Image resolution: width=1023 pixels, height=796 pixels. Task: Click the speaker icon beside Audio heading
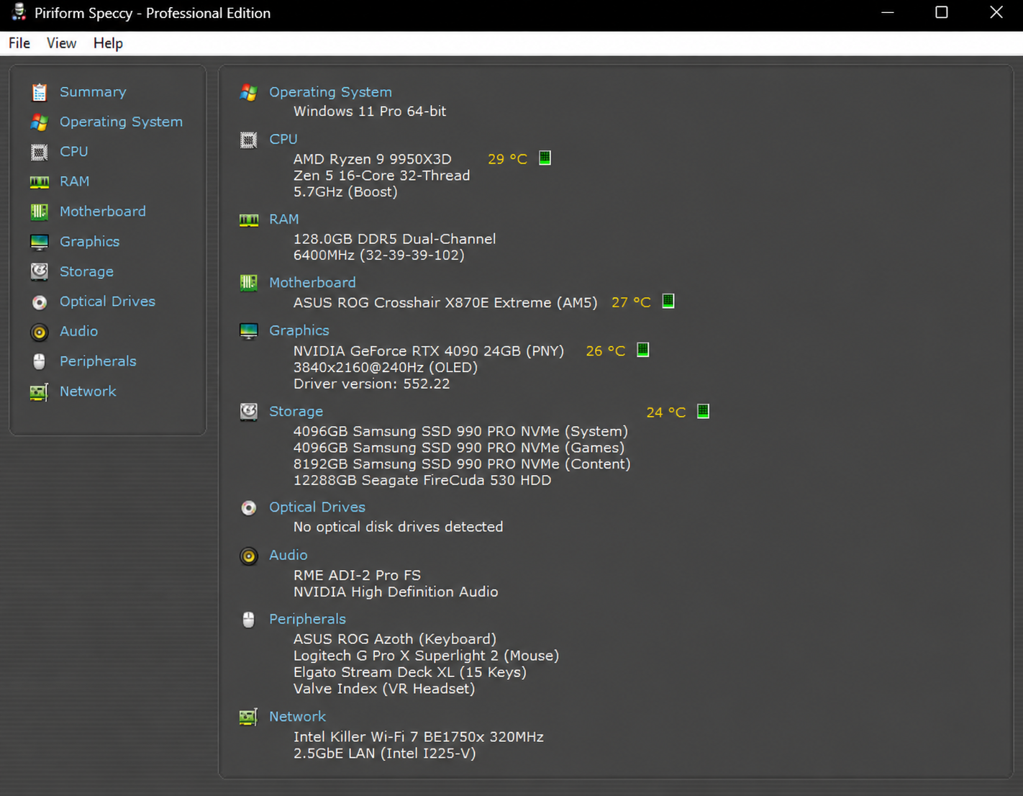(249, 556)
